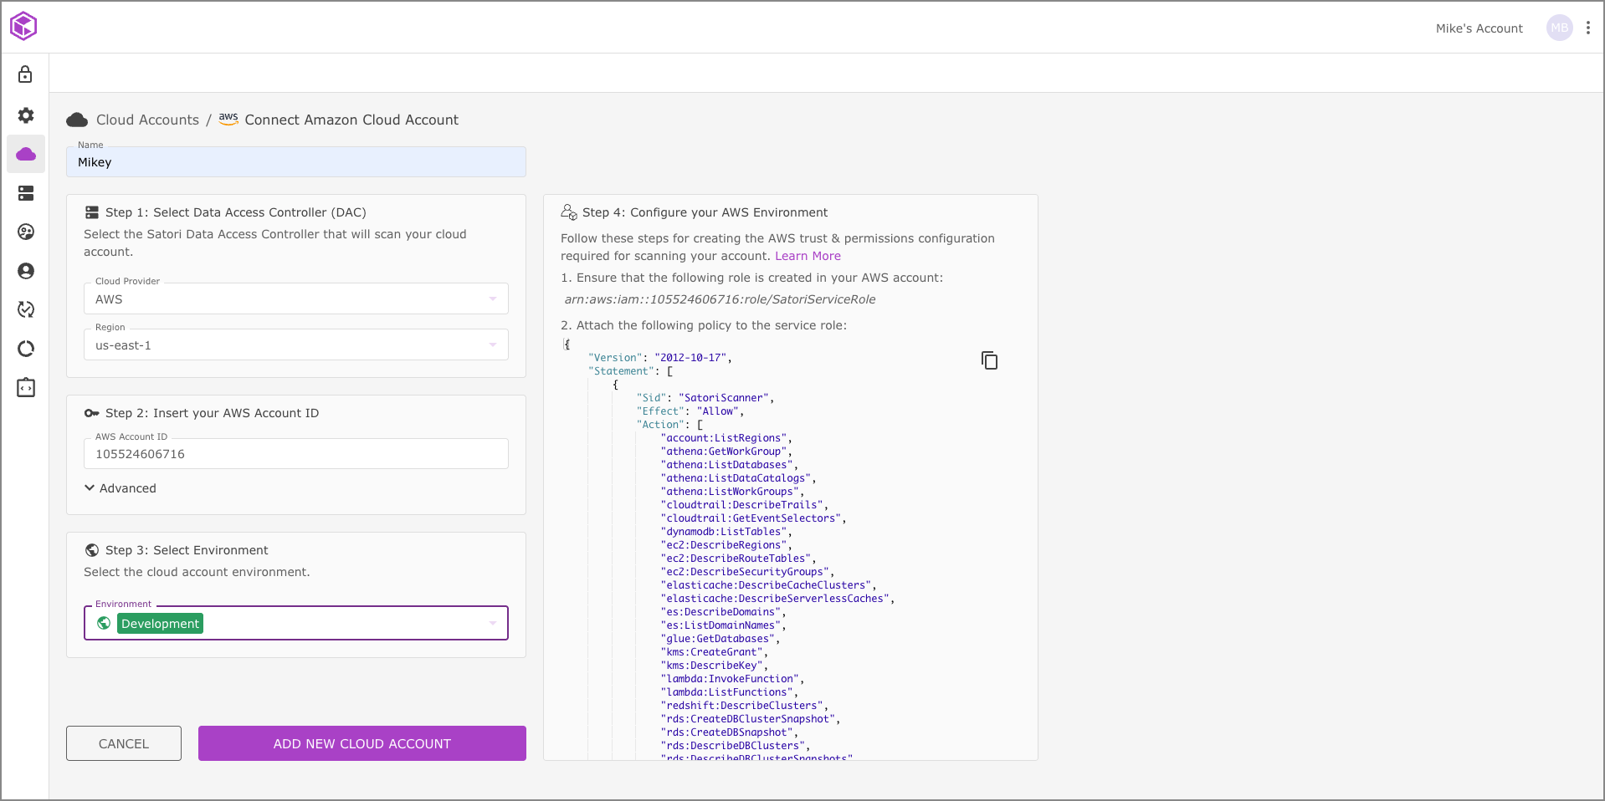
Task: Open the Region us-east-1 dropdown
Action: 295,345
